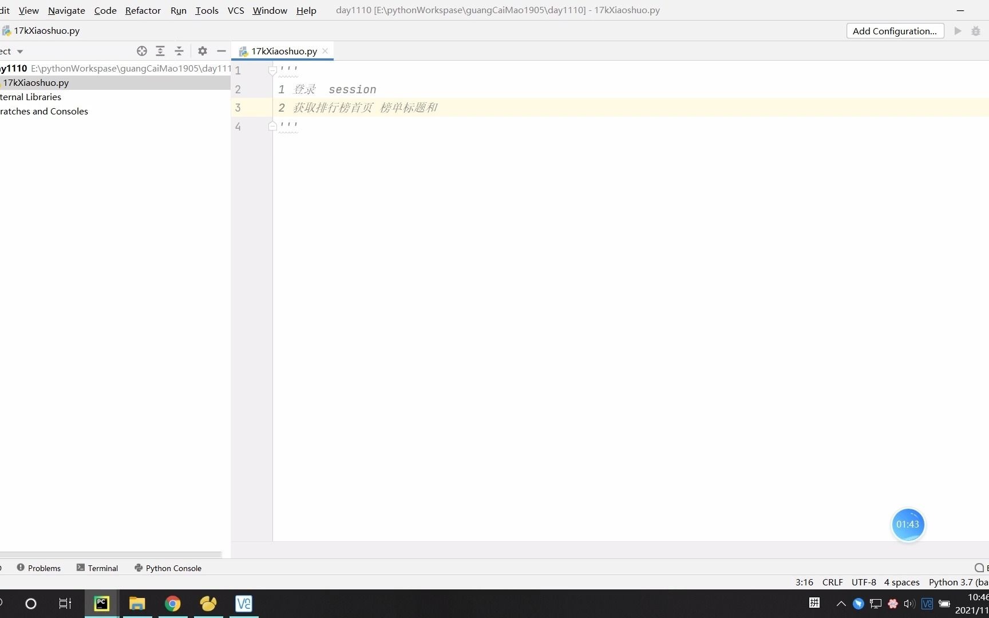This screenshot has height=618, width=989.
Task: Hide the Project tool window
Action: pyautogui.click(x=221, y=51)
